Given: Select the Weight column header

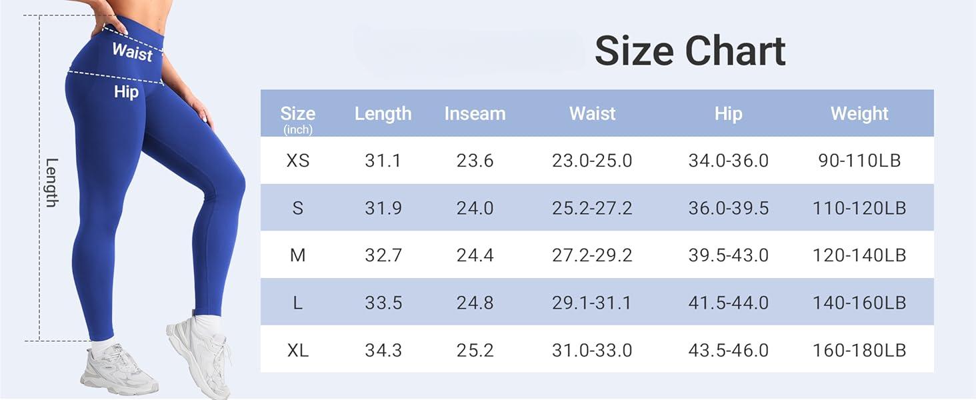Looking at the screenshot, I should pyautogui.click(x=859, y=114).
